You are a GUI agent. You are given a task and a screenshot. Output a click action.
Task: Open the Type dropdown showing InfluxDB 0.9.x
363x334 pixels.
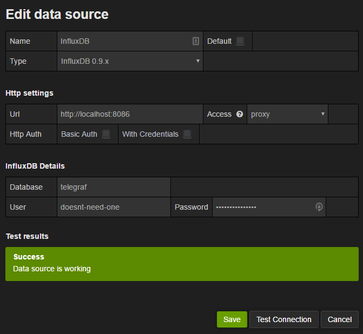coord(130,61)
